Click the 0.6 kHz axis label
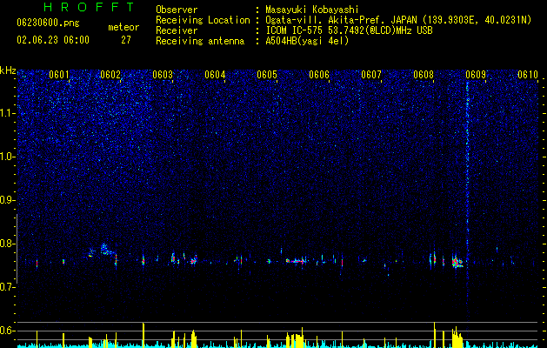Viewport: 547px width, 348px height. pyautogui.click(x=8, y=331)
